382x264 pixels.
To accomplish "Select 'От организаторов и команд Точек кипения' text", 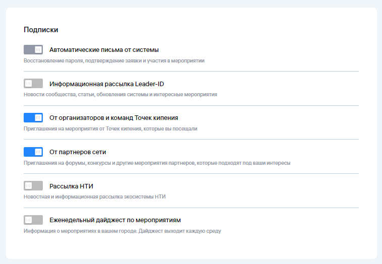I will pos(113,118).
